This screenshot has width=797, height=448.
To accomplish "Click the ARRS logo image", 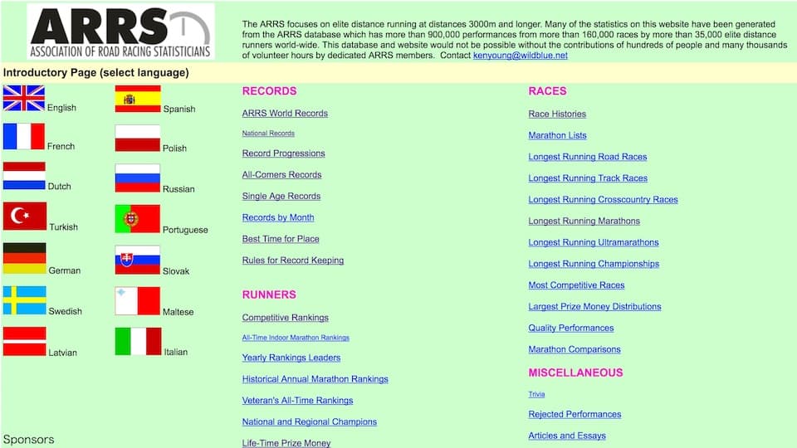I will [120, 32].
